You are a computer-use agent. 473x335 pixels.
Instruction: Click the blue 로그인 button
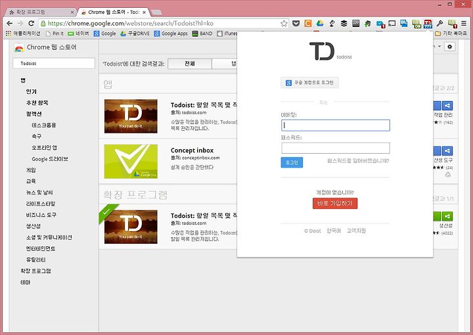[x=292, y=162]
